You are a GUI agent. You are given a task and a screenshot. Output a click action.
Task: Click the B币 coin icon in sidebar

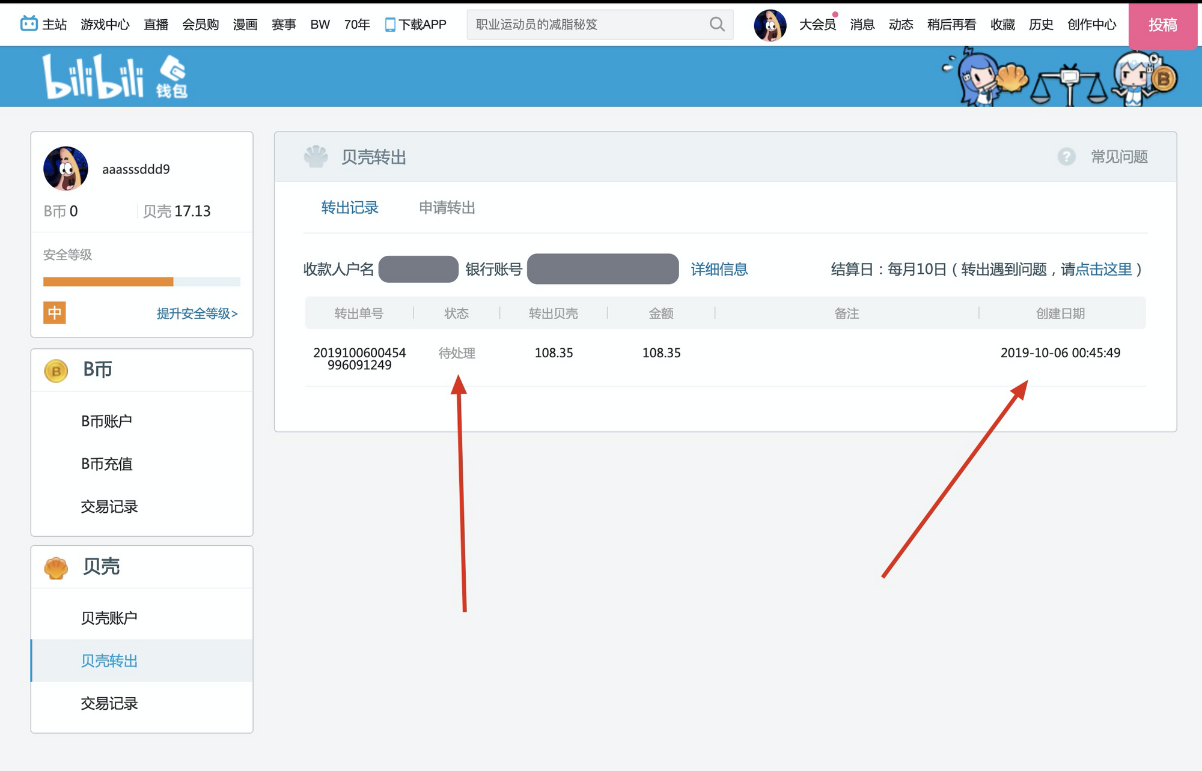[55, 371]
